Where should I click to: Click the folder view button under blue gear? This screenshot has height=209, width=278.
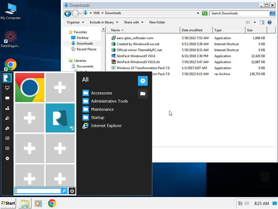143,94
